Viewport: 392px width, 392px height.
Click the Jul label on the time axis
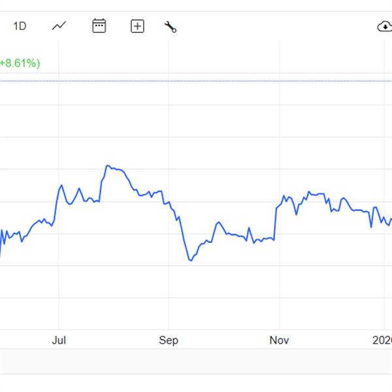coord(59,340)
